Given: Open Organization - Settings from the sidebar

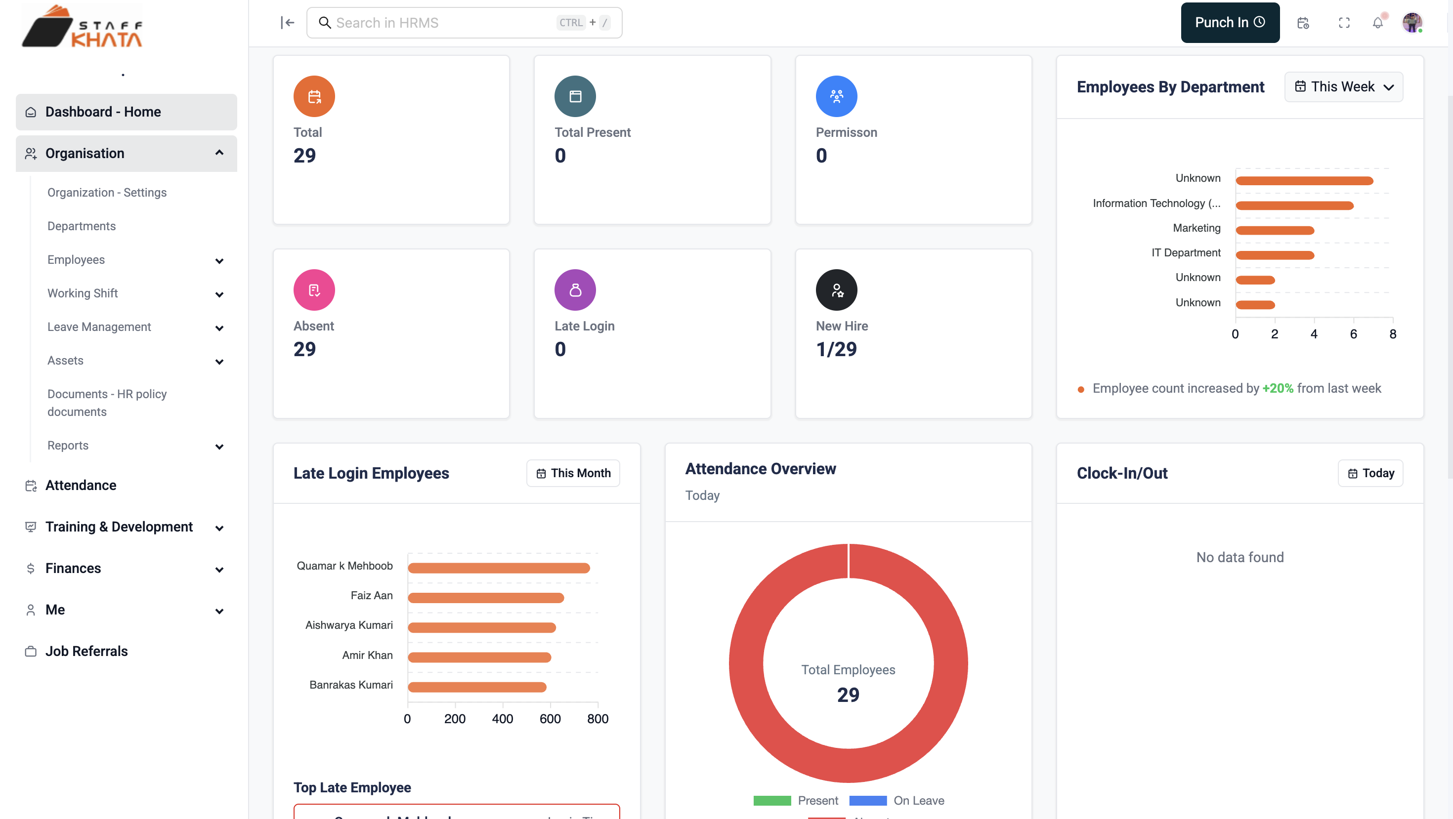Looking at the screenshot, I should click(x=107, y=192).
